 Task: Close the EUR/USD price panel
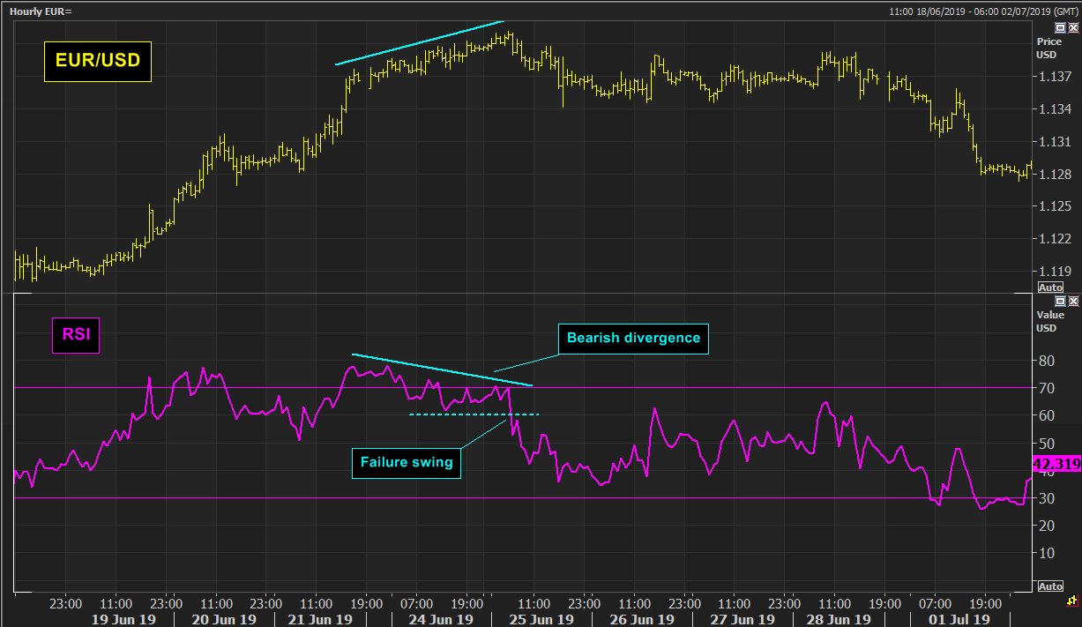pos(1072,27)
